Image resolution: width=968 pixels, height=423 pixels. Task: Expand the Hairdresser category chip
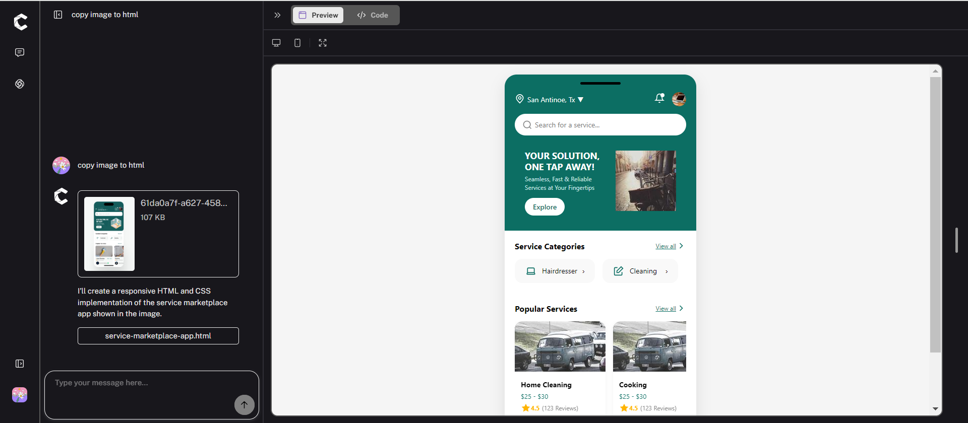point(555,271)
